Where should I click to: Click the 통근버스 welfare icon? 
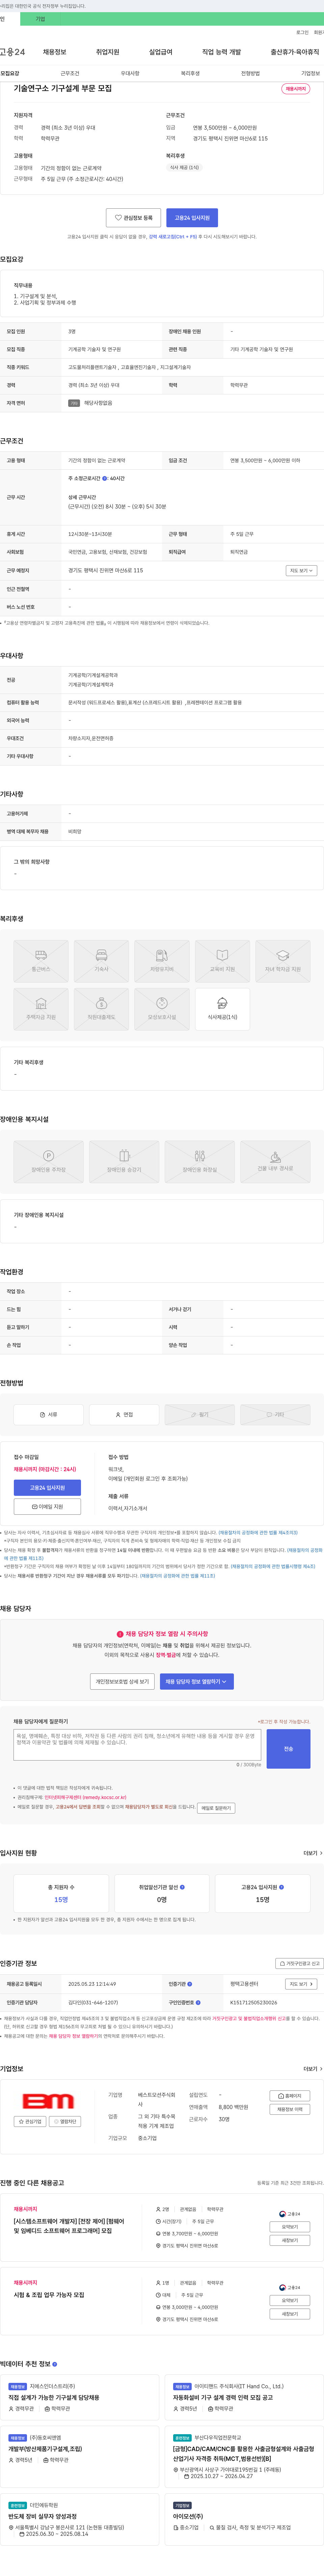click(41, 961)
